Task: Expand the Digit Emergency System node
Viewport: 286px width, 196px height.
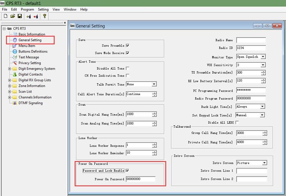Action: click(x=10, y=69)
